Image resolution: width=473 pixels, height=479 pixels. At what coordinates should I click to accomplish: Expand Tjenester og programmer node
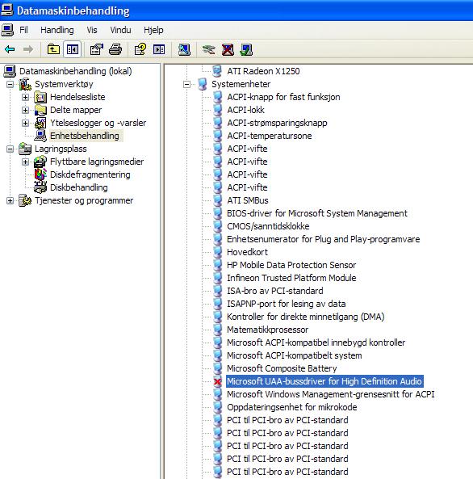[x=10, y=200]
